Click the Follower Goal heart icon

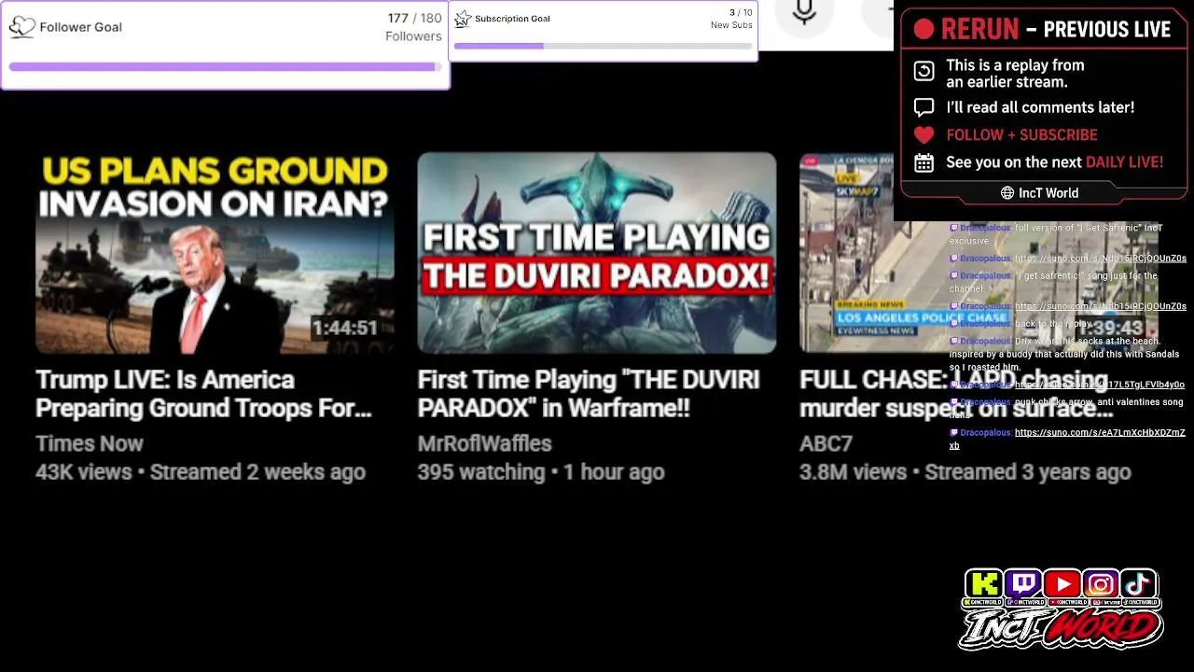(x=21, y=27)
